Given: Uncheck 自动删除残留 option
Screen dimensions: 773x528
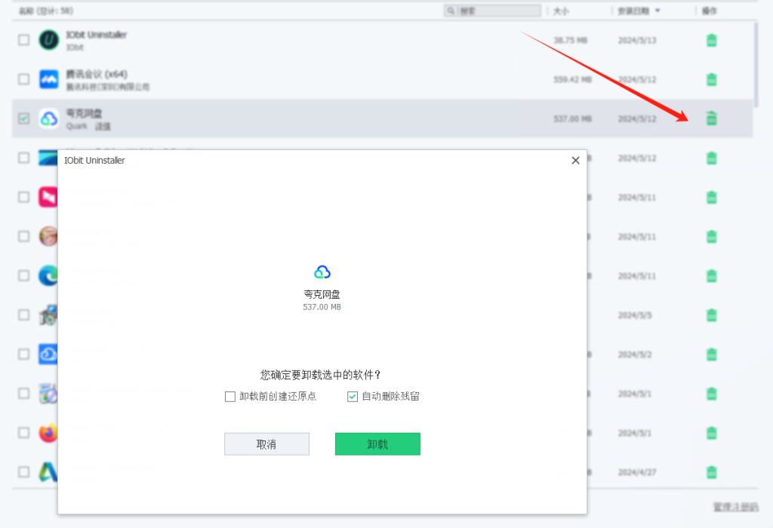Looking at the screenshot, I should click(x=353, y=397).
